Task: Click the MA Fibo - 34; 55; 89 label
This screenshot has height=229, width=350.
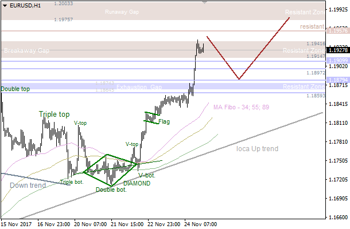Action: click(x=241, y=107)
